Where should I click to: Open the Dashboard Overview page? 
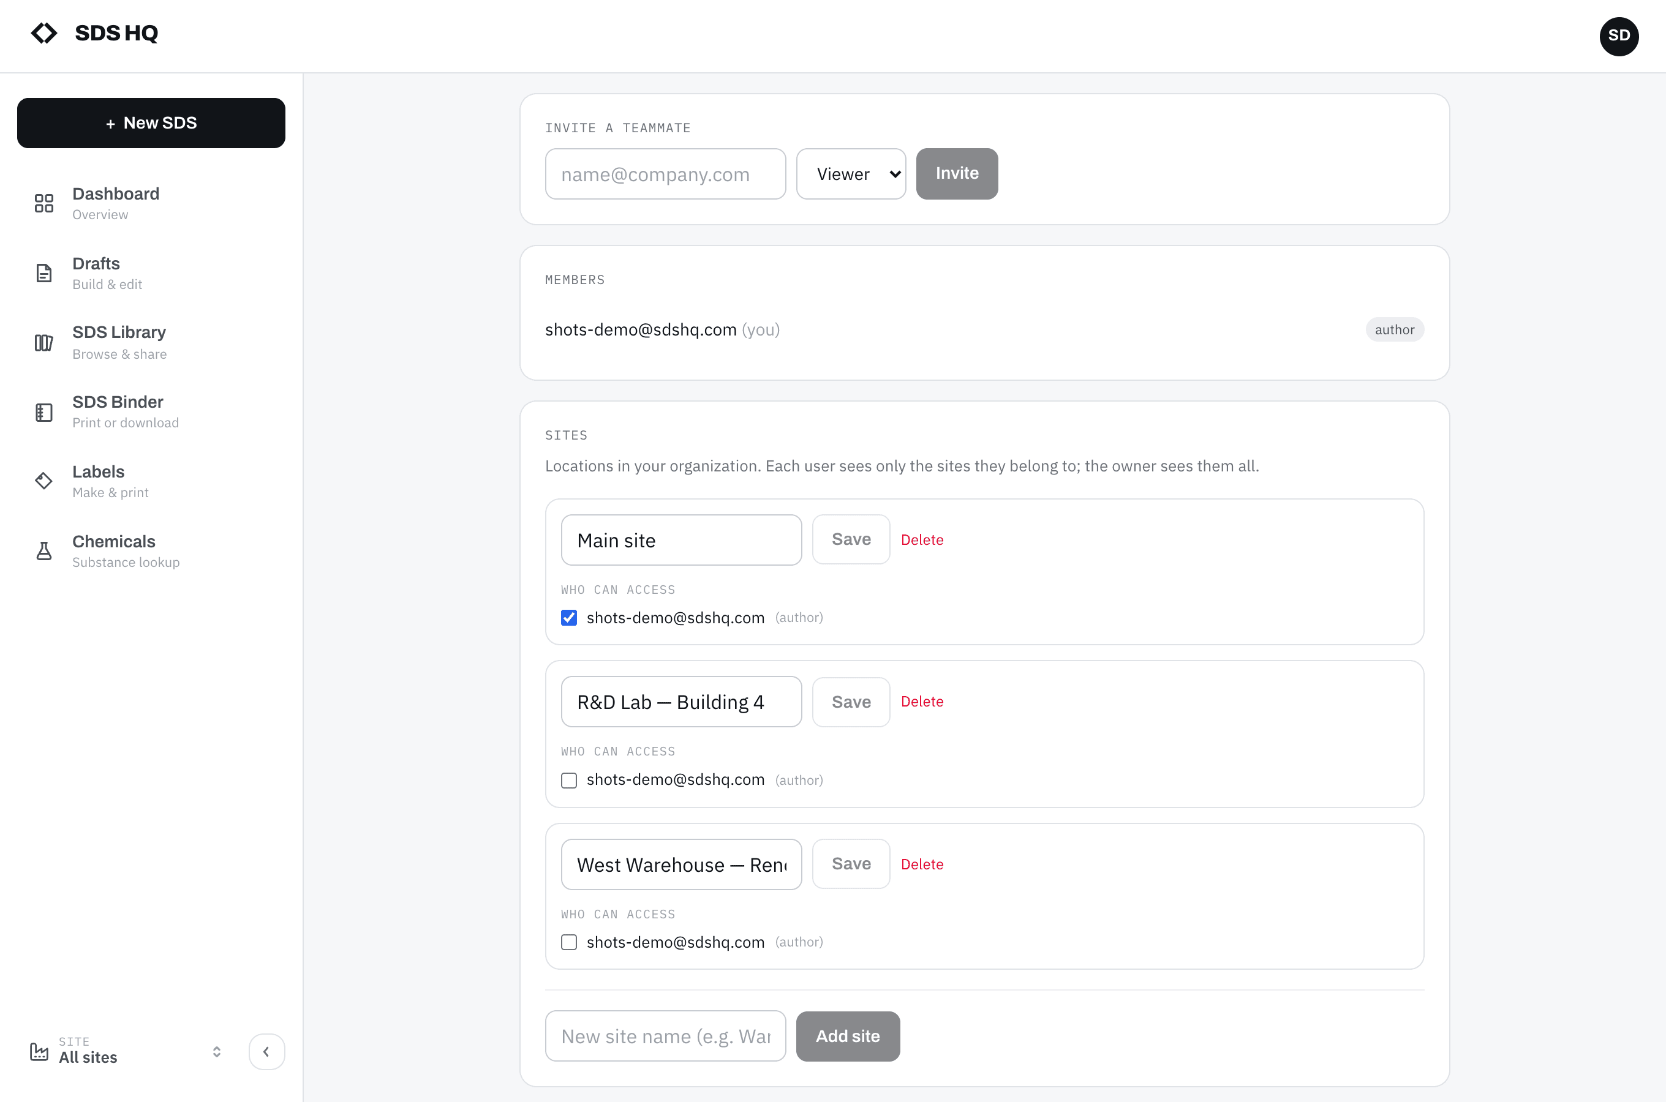pos(151,203)
